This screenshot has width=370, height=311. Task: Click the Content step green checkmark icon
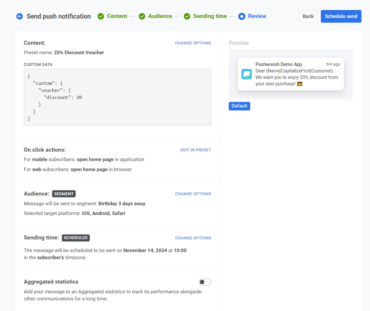click(101, 16)
